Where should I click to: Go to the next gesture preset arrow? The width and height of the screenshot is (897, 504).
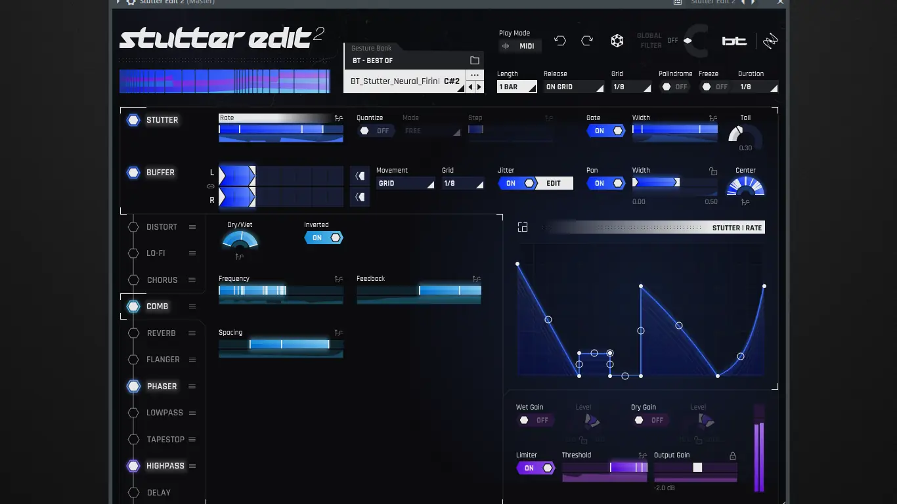[479, 87]
